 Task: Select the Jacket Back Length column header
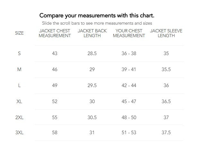coord(92,33)
